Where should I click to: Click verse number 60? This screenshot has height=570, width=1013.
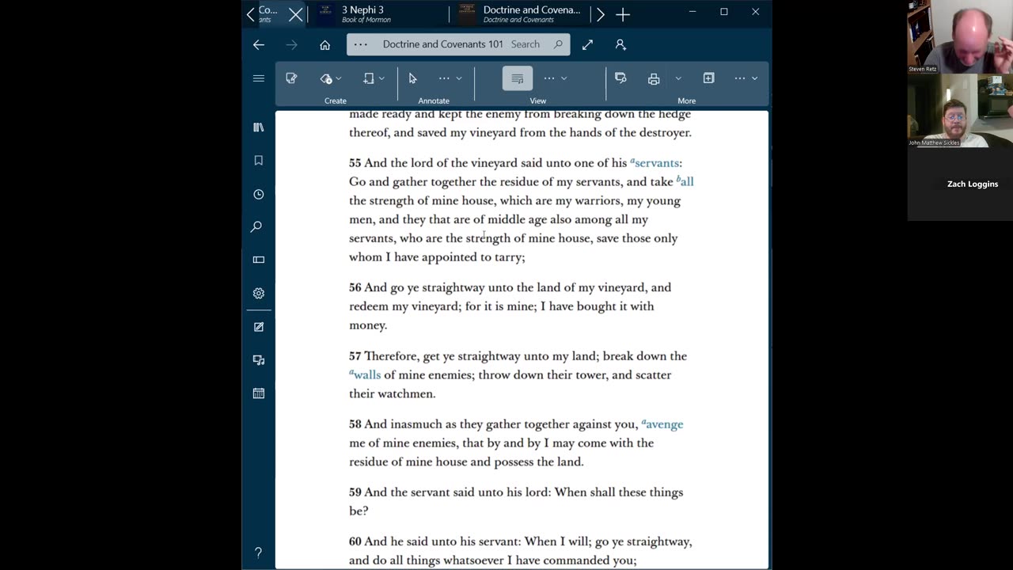(x=355, y=541)
